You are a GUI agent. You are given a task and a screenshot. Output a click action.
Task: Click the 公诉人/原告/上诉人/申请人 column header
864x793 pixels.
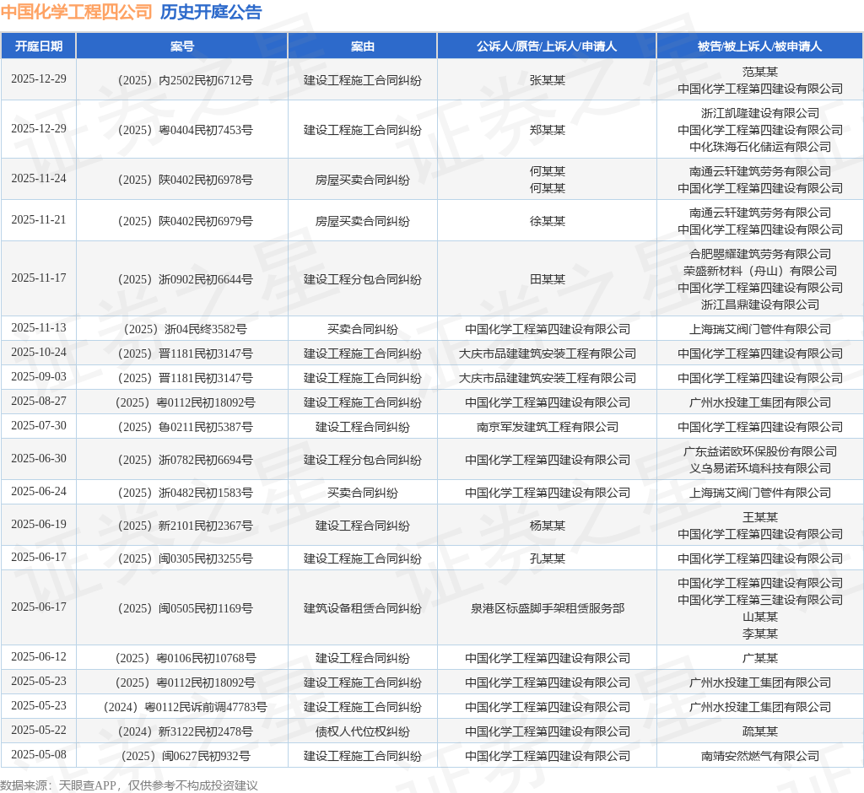coord(547,46)
